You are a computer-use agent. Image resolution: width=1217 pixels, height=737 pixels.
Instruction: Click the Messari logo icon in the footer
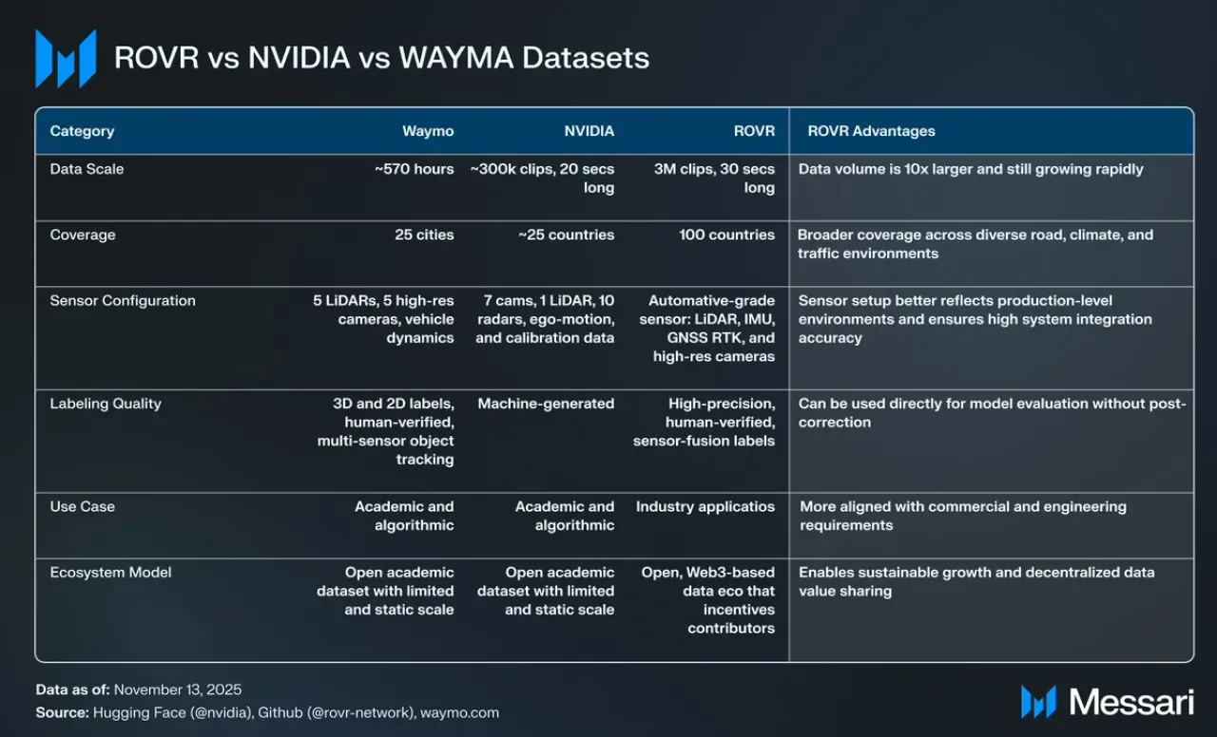tap(1038, 702)
